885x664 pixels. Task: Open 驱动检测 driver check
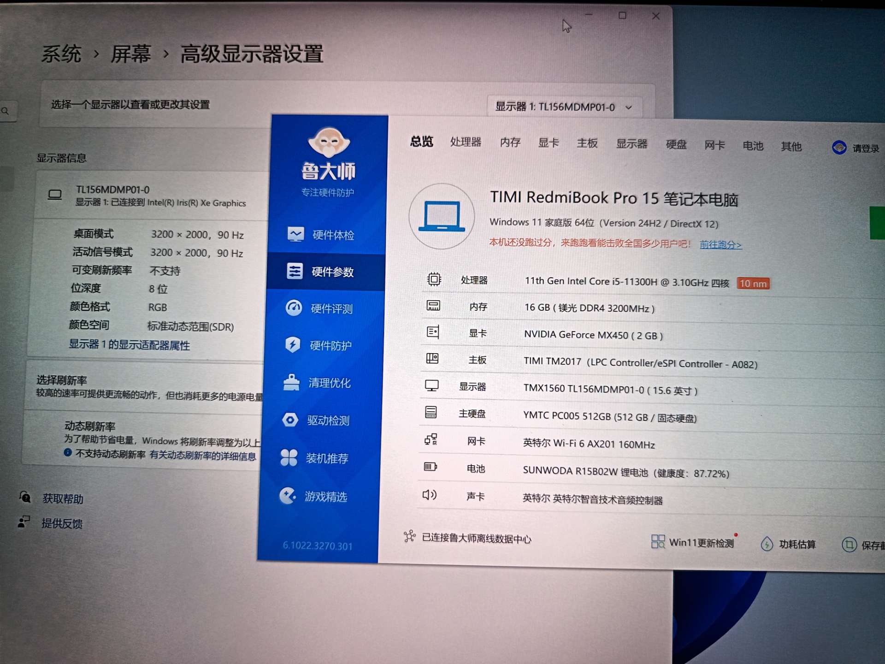pyautogui.click(x=327, y=421)
